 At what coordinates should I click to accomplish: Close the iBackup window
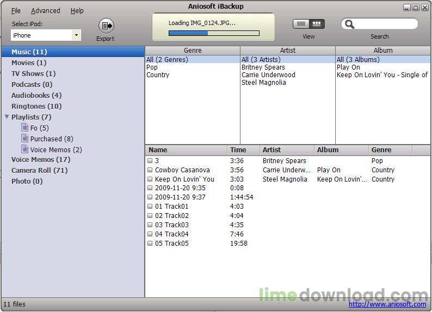425,8
